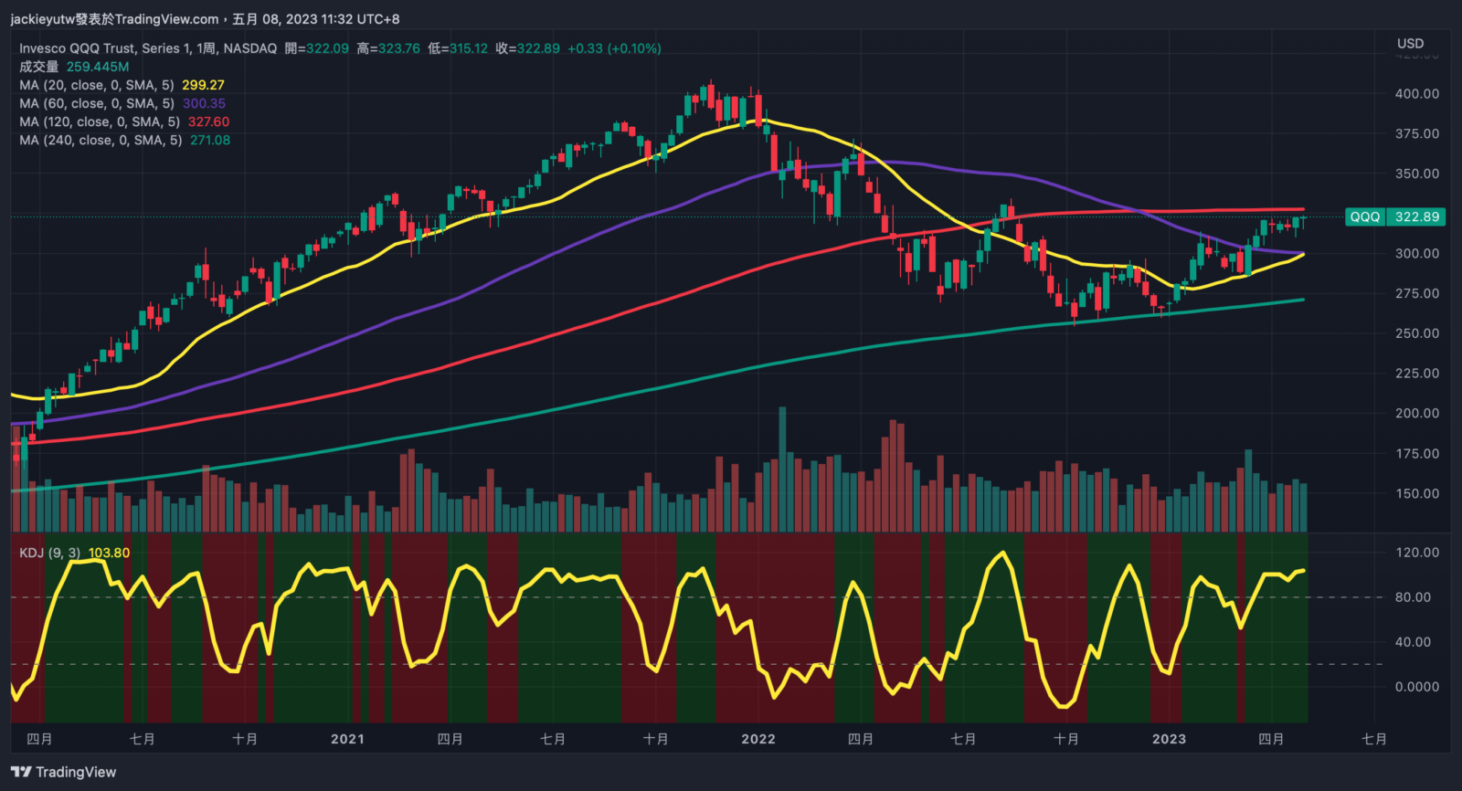The height and width of the screenshot is (791, 1462).
Task: Select the MA 60 indicator legend
Action: 96,103
